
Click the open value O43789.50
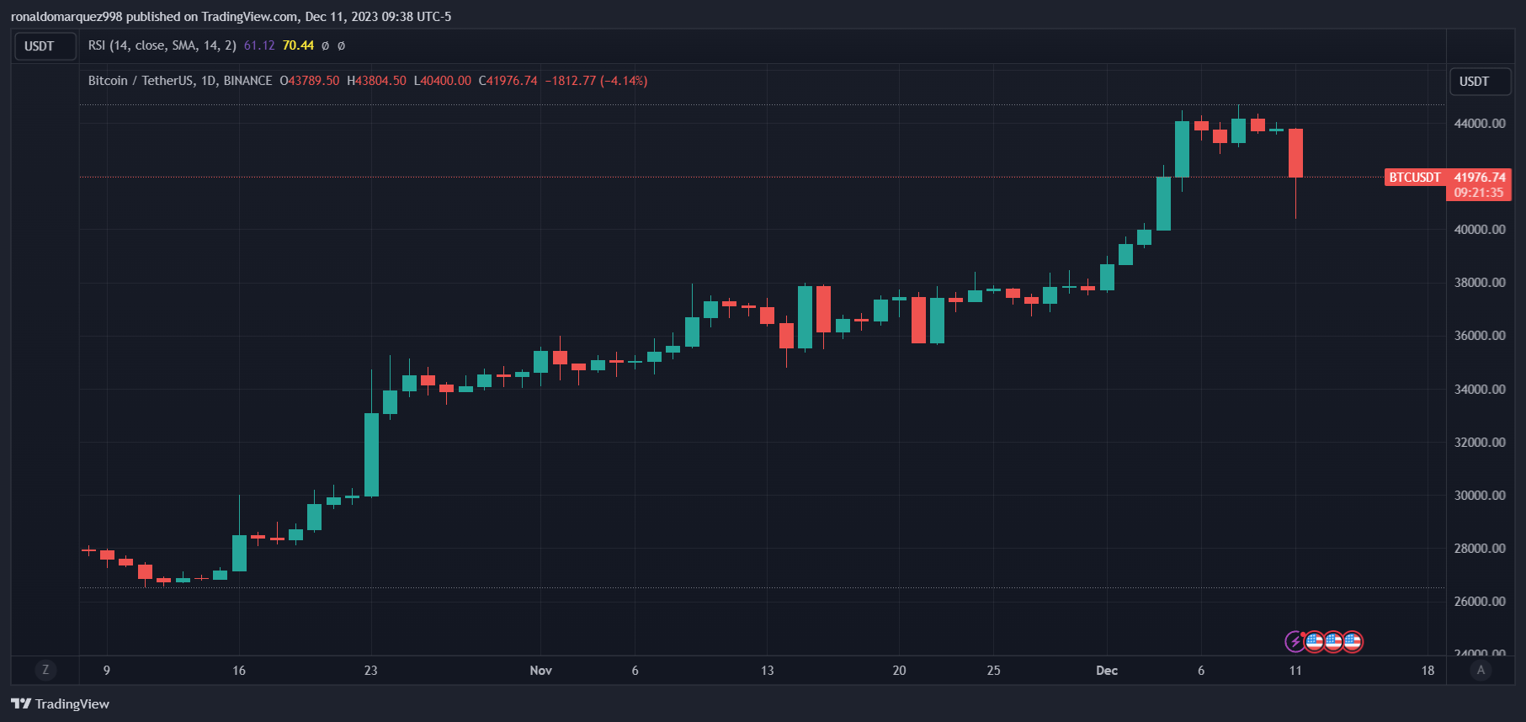pos(310,81)
